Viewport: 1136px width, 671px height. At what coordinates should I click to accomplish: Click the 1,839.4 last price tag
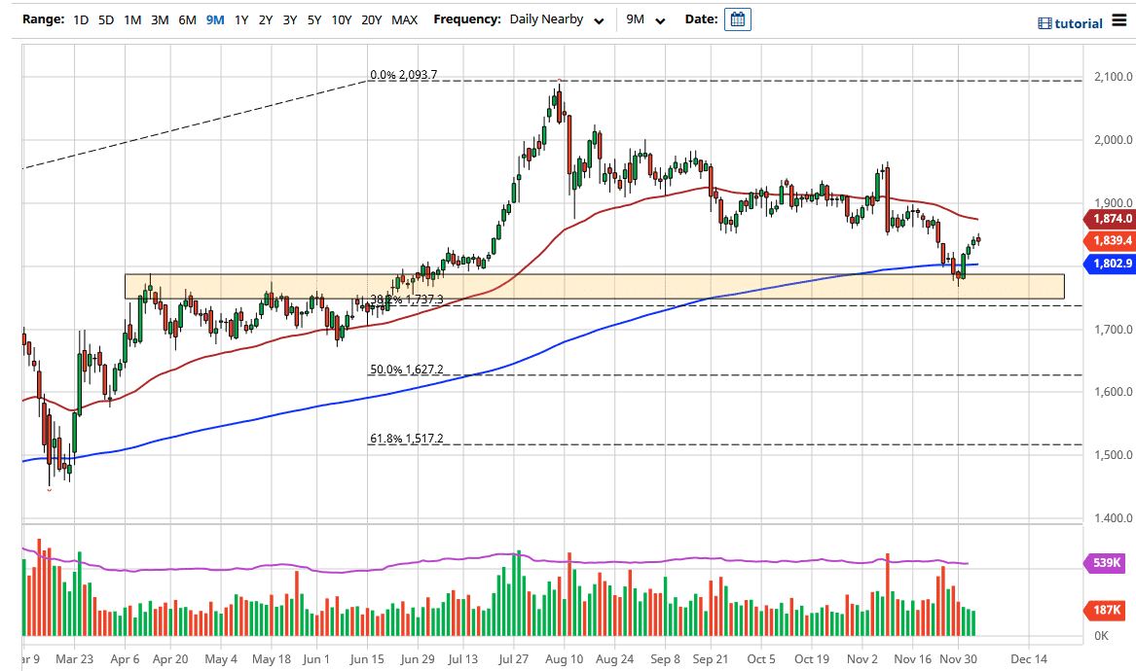click(1109, 240)
